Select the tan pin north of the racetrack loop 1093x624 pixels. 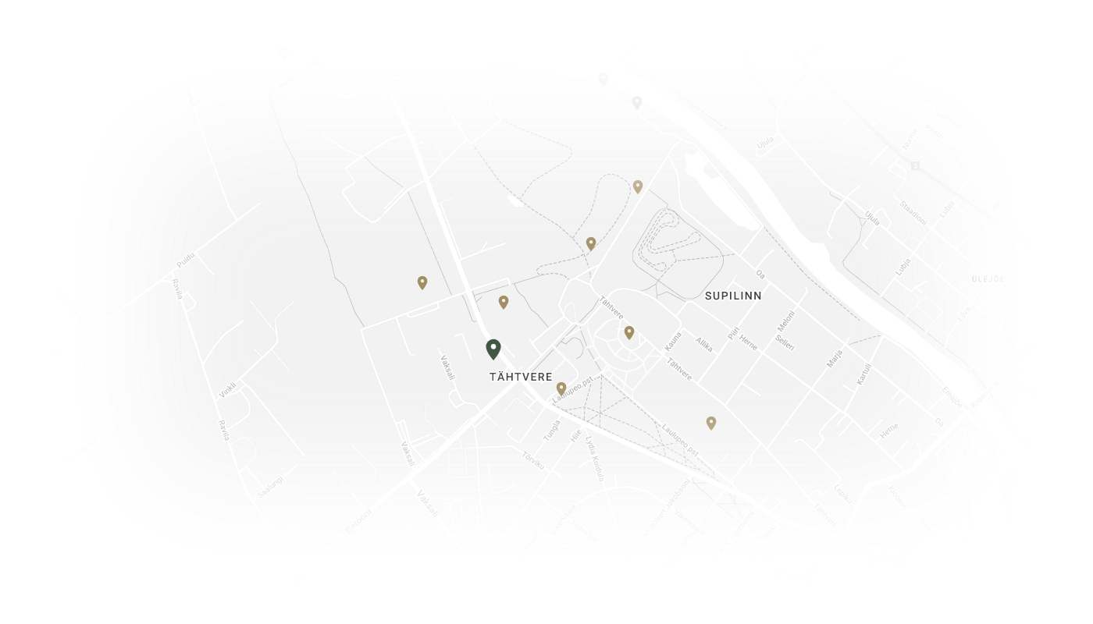(638, 186)
